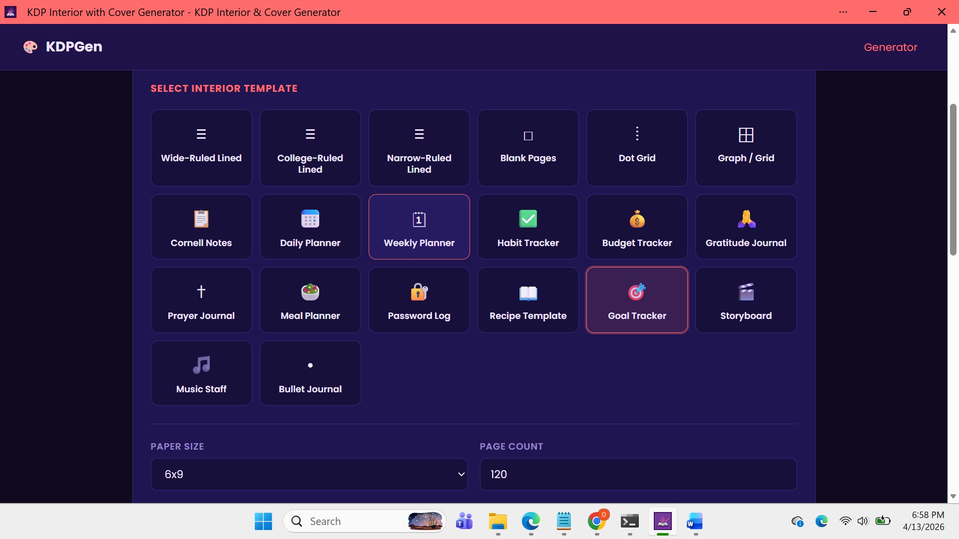This screenshot has height=539, width=959.
Task: Click the KDPGen palette logo
Action: [30, 47]
